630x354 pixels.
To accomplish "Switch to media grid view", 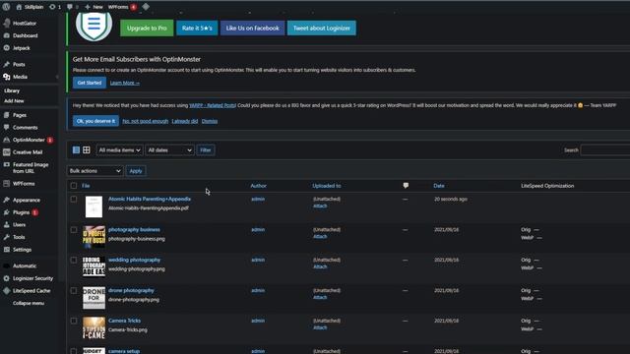I will click(x=87, y=150).
